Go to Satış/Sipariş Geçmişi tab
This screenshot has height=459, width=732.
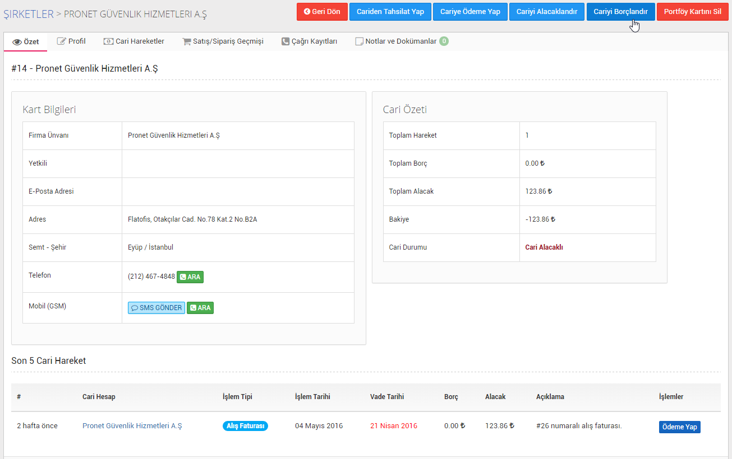pyautogui.click(x=223, y=41)
